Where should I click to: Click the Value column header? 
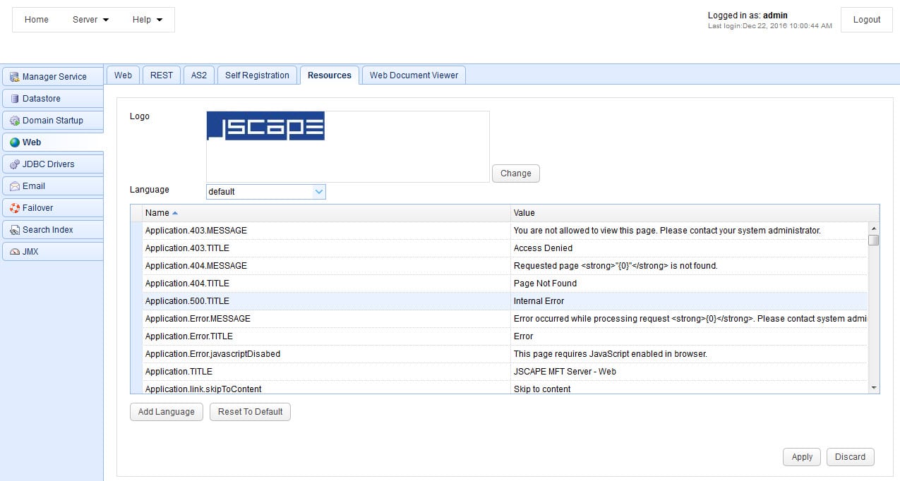point(695,213)
